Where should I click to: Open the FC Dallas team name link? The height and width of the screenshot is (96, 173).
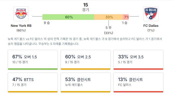151,26
